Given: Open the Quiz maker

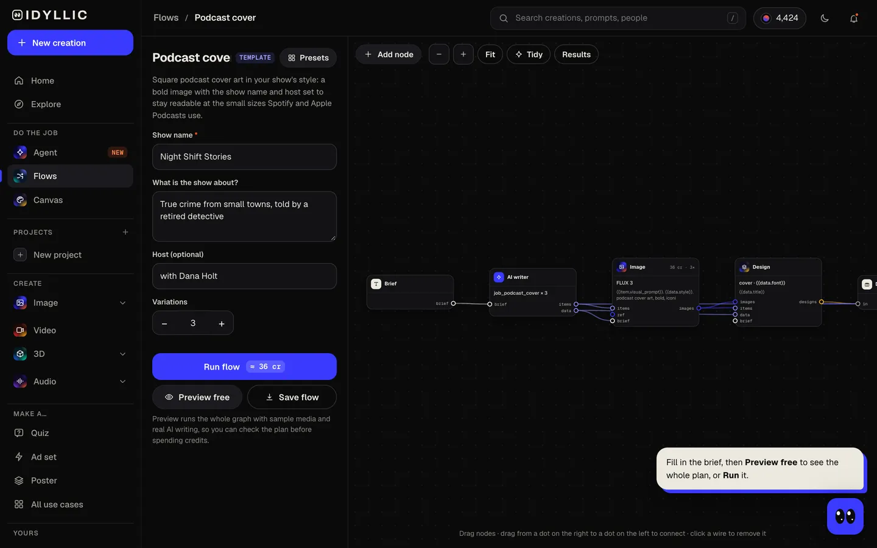Looking at the screenshot, I should 70,433.
